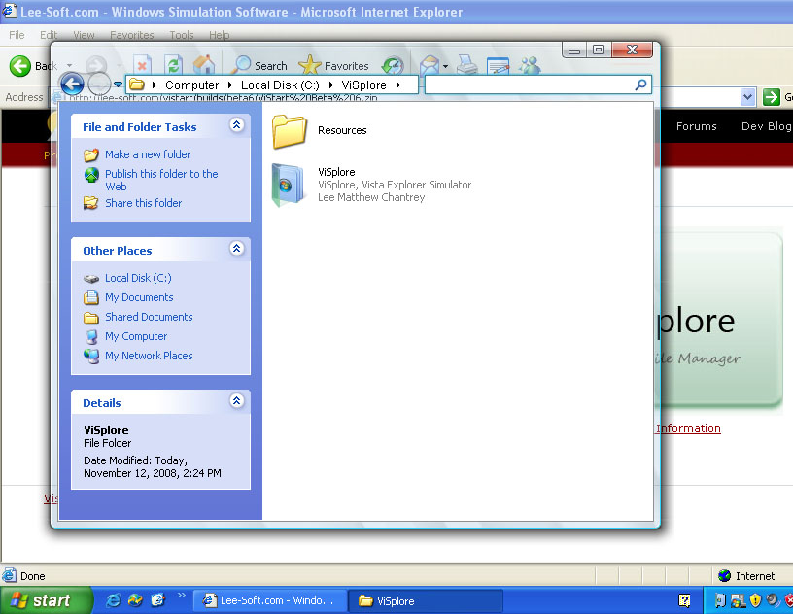This screenshot has height=614, width=793.
Task: Click the yellow security shield tray icon
Action: click(755, 600)
